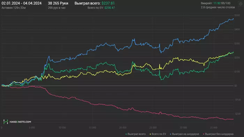Click the pink non-showdown line endpoint
This screenshot has height=137, width=244.
(x=233, y=119)
